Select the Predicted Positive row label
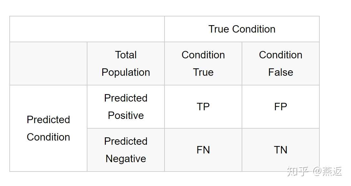Viewport: 351px width, 186px height. (126, 107)
